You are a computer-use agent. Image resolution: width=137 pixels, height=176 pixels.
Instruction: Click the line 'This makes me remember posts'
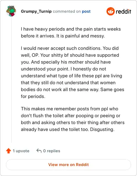click(70, 109)
